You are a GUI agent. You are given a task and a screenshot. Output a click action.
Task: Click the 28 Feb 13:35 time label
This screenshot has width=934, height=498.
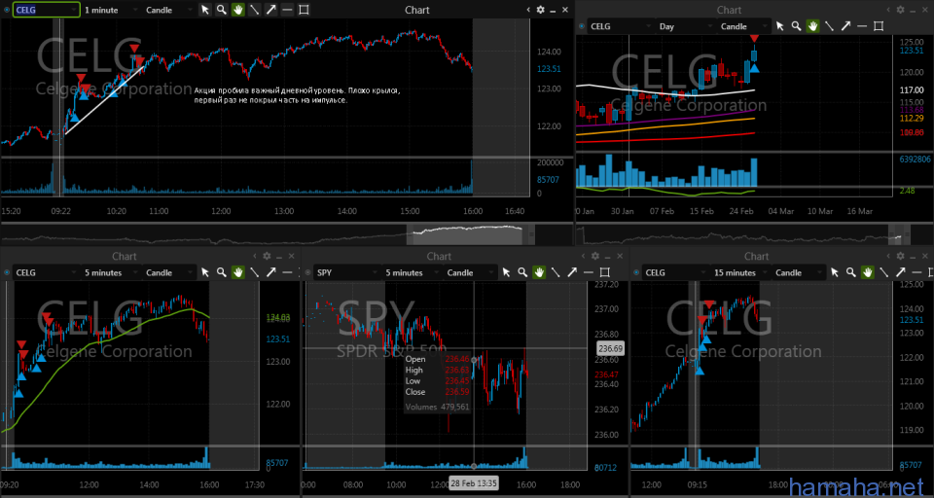(x=474, y=482)
